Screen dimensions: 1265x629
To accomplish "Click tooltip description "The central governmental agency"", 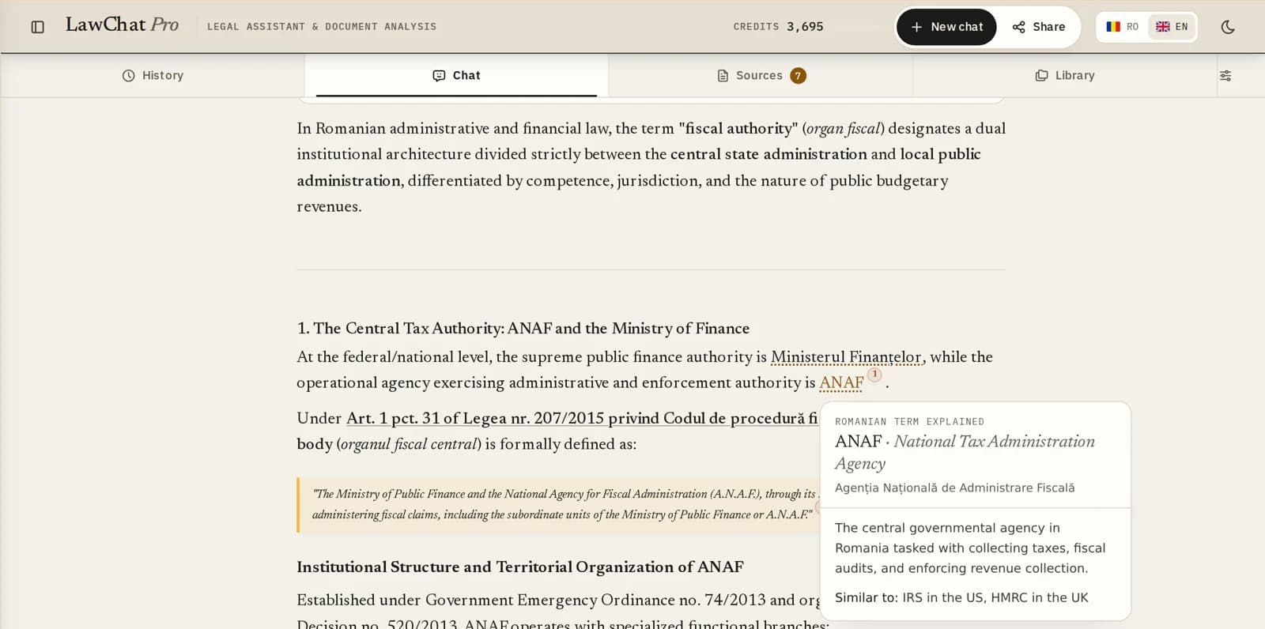I will (970, 548).
